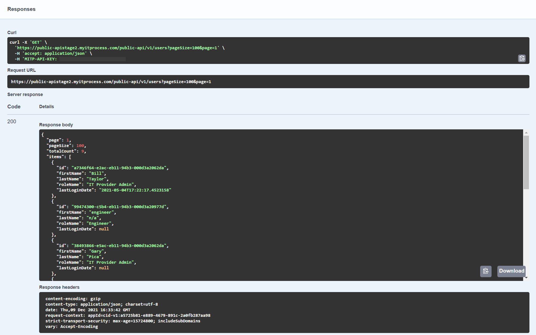This screenshot has width=536, height=335.
Task: Click the "totalCount": 9 line
Action: (x=66, y=151)
